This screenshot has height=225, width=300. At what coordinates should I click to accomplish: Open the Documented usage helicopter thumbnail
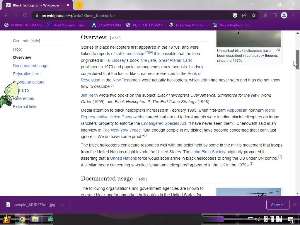tap(248, 192)
